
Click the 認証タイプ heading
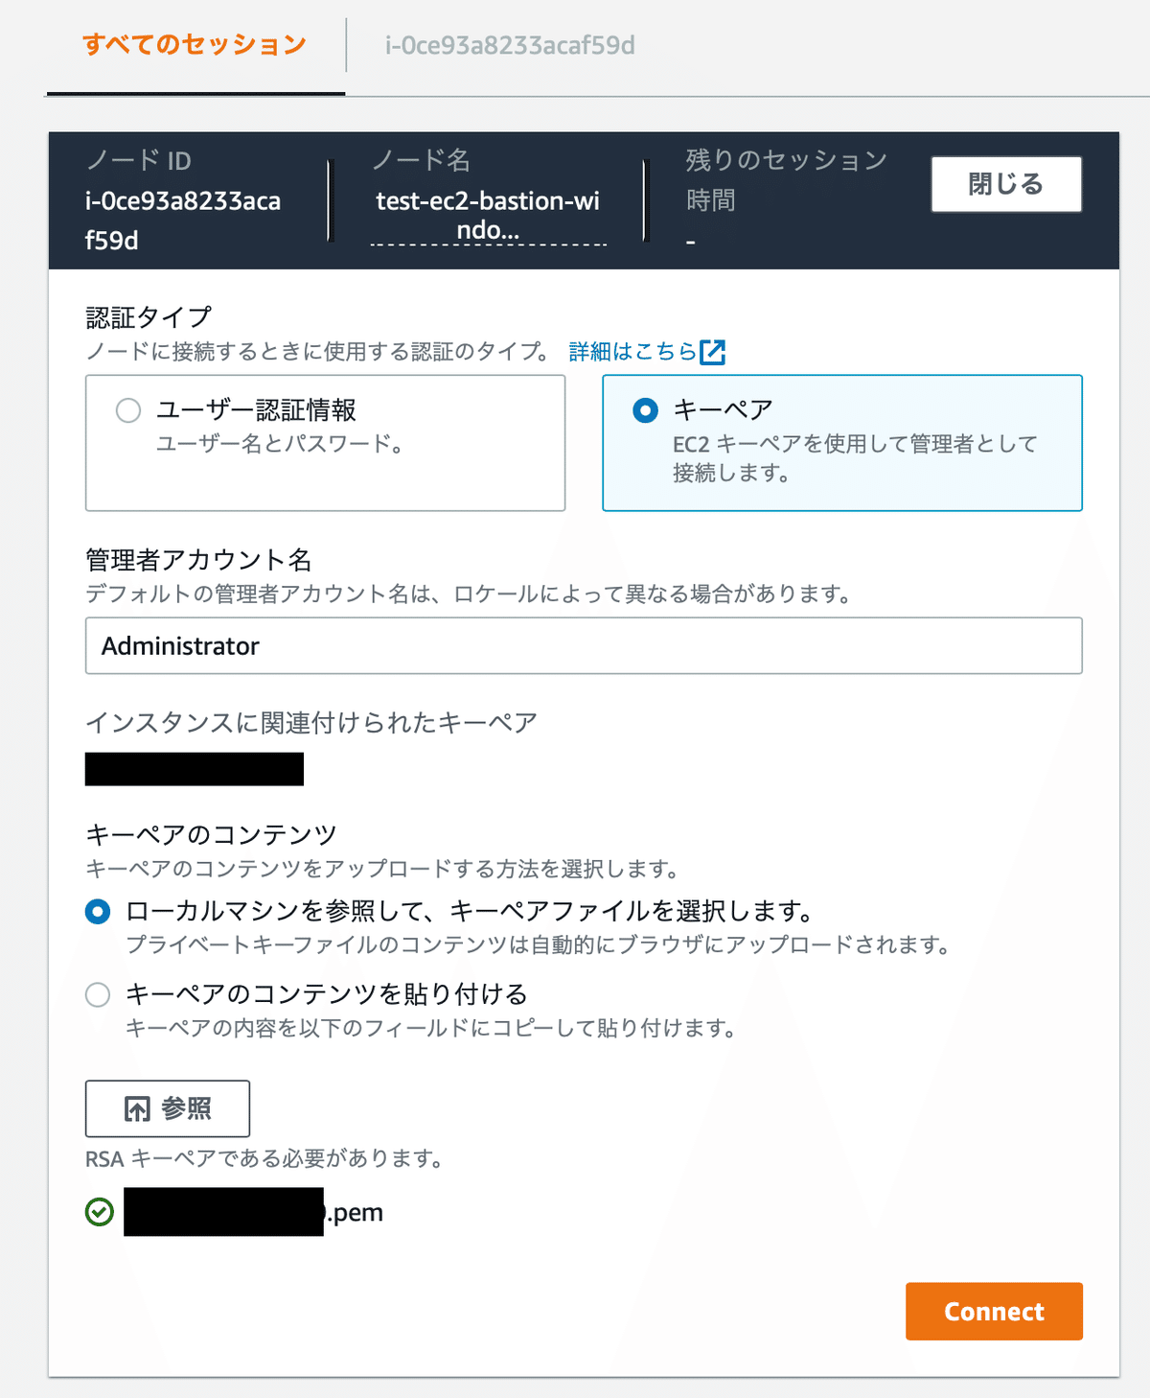(149, 317)
